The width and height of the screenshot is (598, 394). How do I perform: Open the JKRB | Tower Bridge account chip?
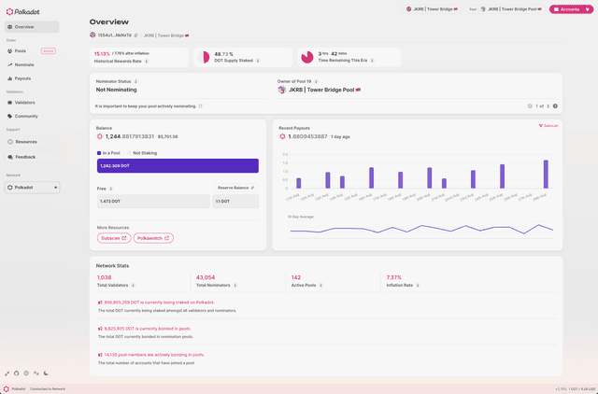[x=432, y=9]
